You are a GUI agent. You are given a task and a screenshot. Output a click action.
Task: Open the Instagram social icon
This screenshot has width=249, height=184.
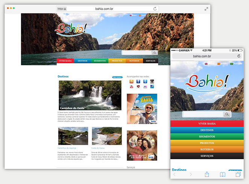coord(152,82)
